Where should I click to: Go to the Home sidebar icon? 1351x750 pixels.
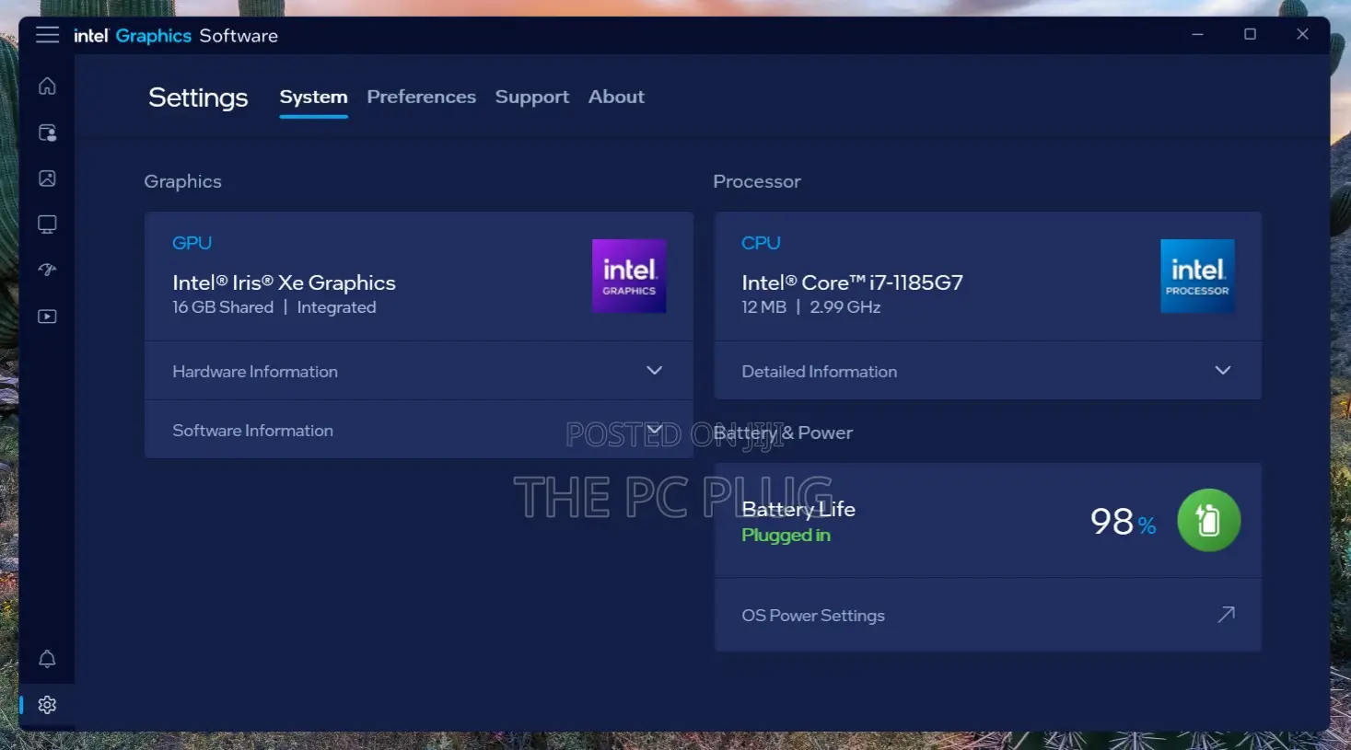coord(47,86)
